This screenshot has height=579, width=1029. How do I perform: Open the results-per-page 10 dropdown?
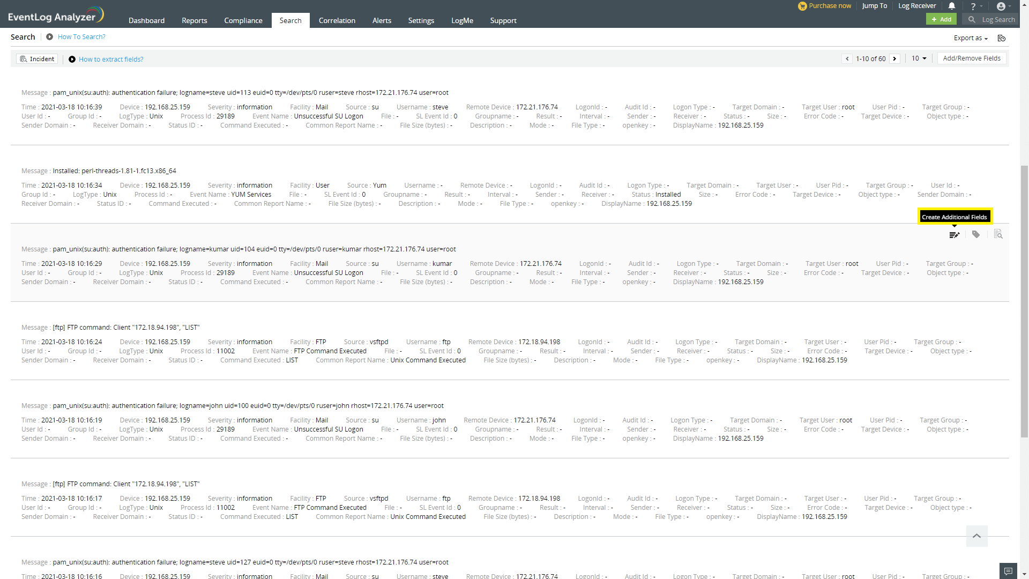pos(919,58)
